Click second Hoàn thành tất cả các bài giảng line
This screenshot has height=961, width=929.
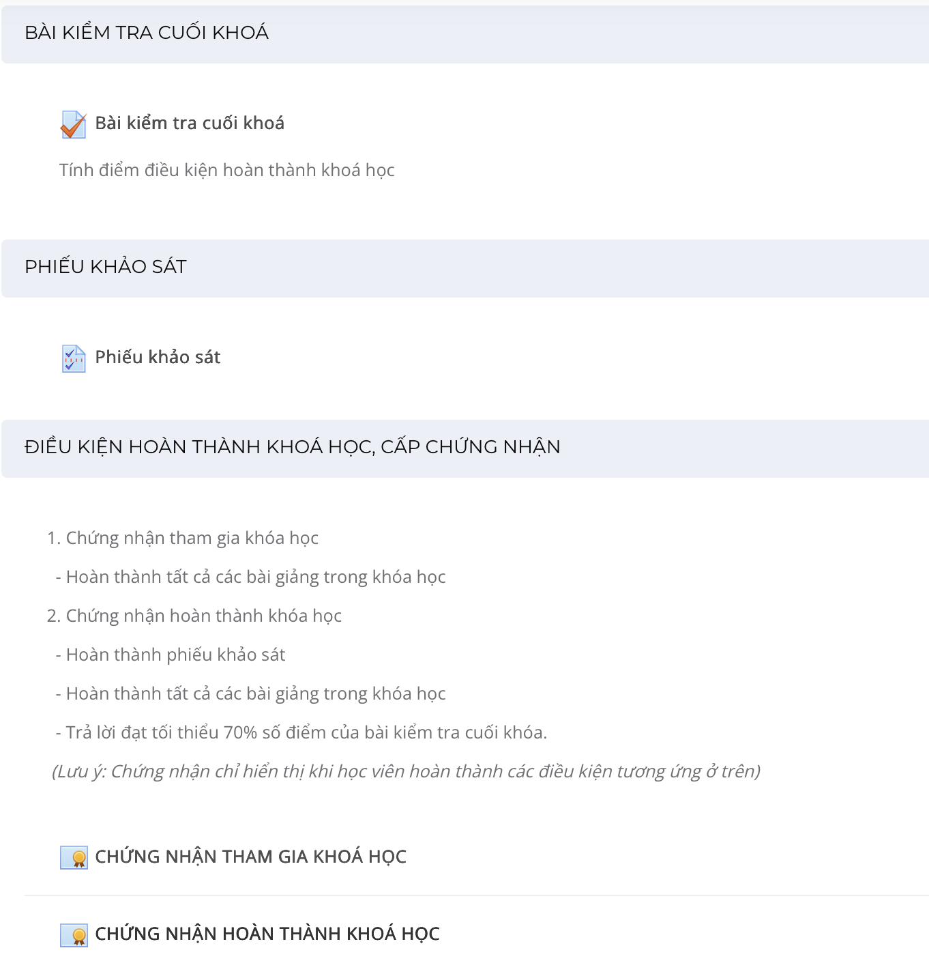coord(250,694)
